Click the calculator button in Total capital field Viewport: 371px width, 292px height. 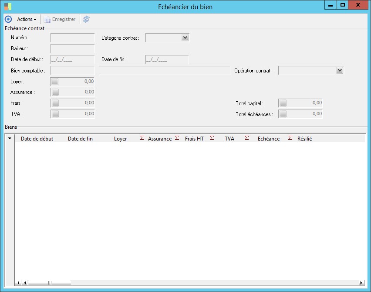(x=283, y=103)
